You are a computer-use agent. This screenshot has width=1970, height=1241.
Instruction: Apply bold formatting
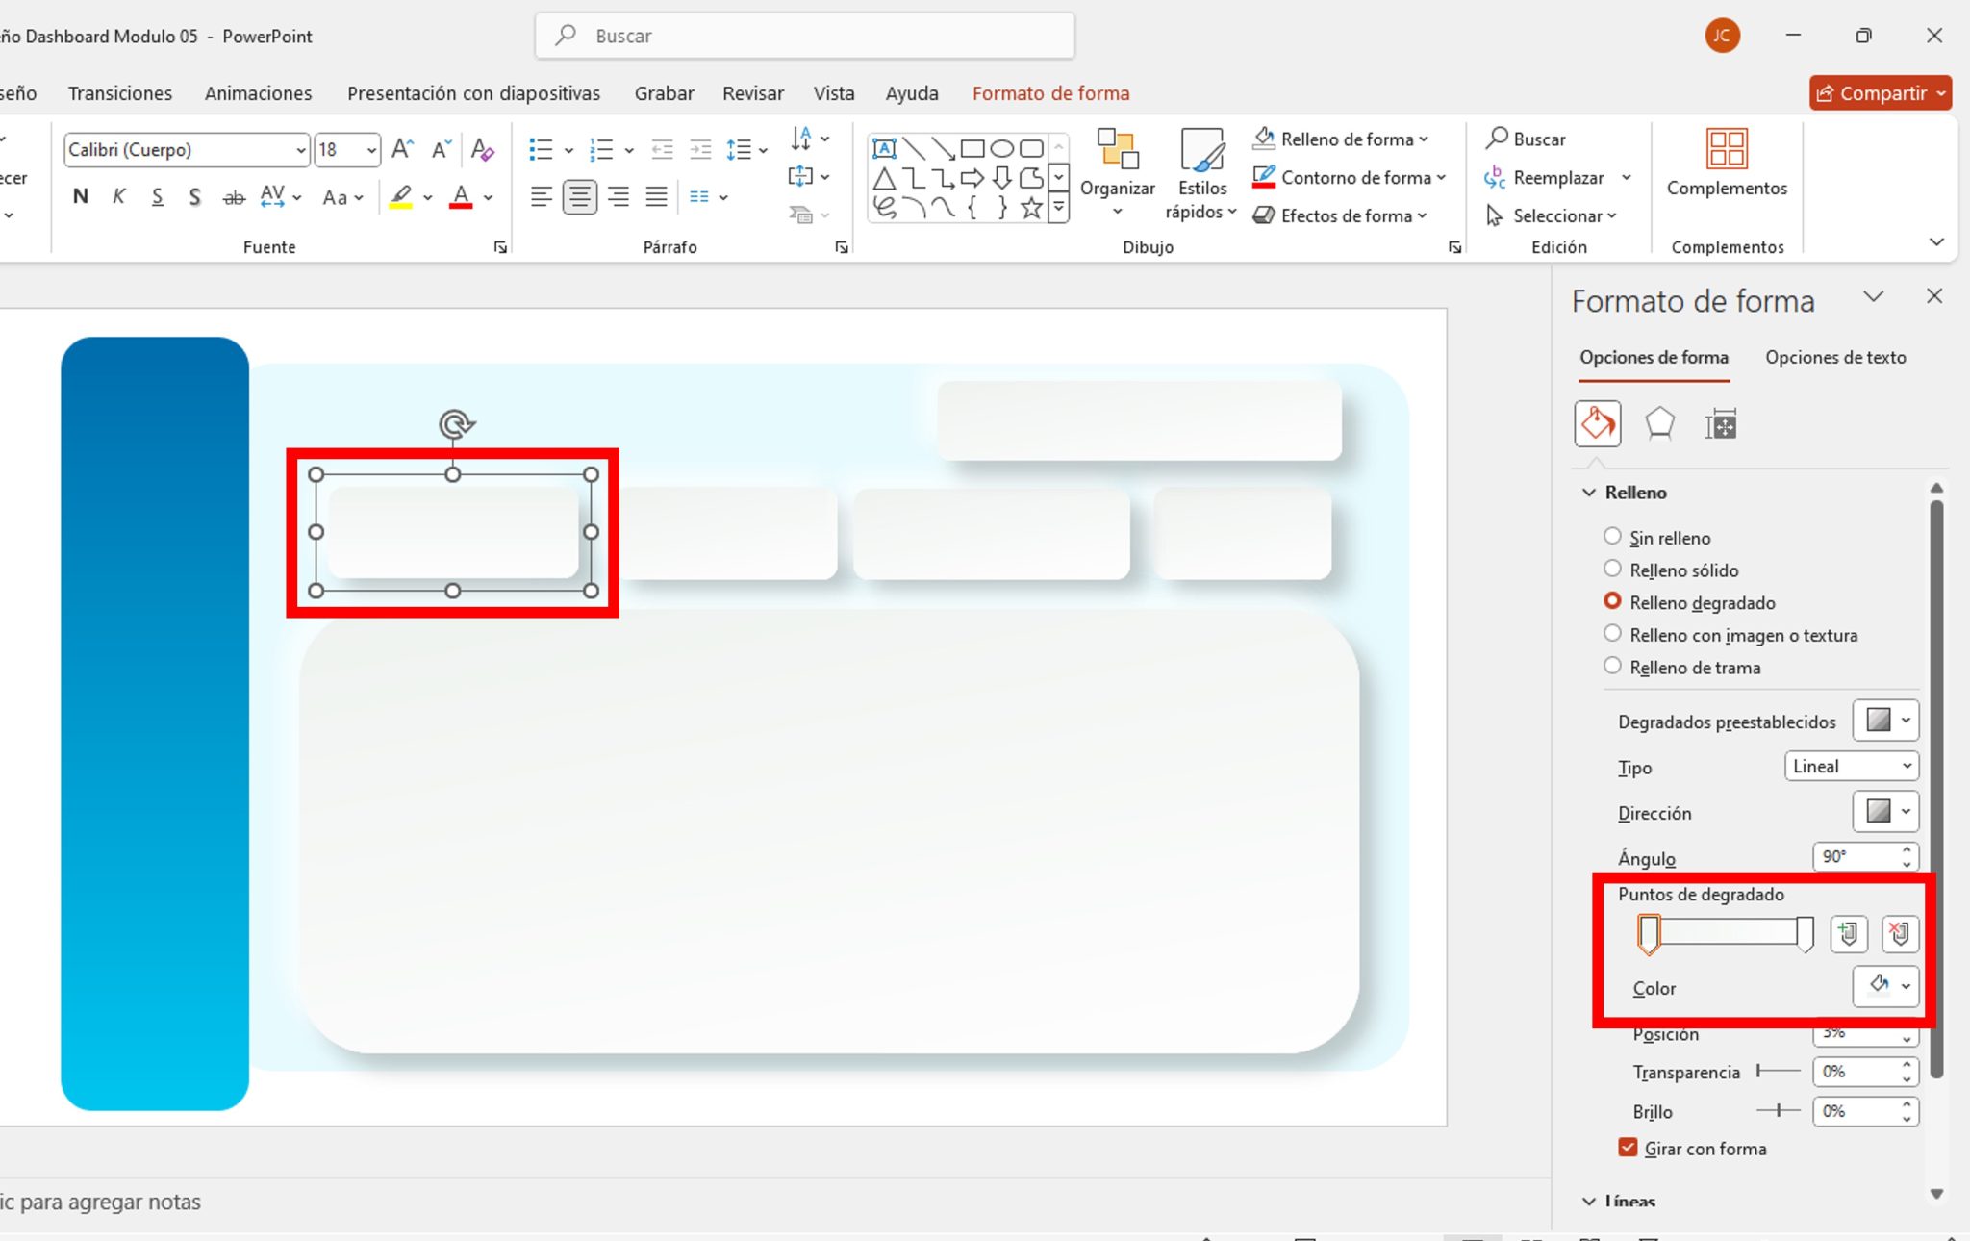tap(79, 196)
